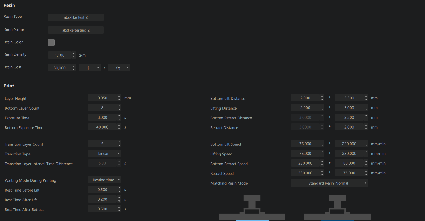425x221 pixels.
Task: Click the 'Transition Layer Interval Time Difference' label
Action: click(39, 164)
